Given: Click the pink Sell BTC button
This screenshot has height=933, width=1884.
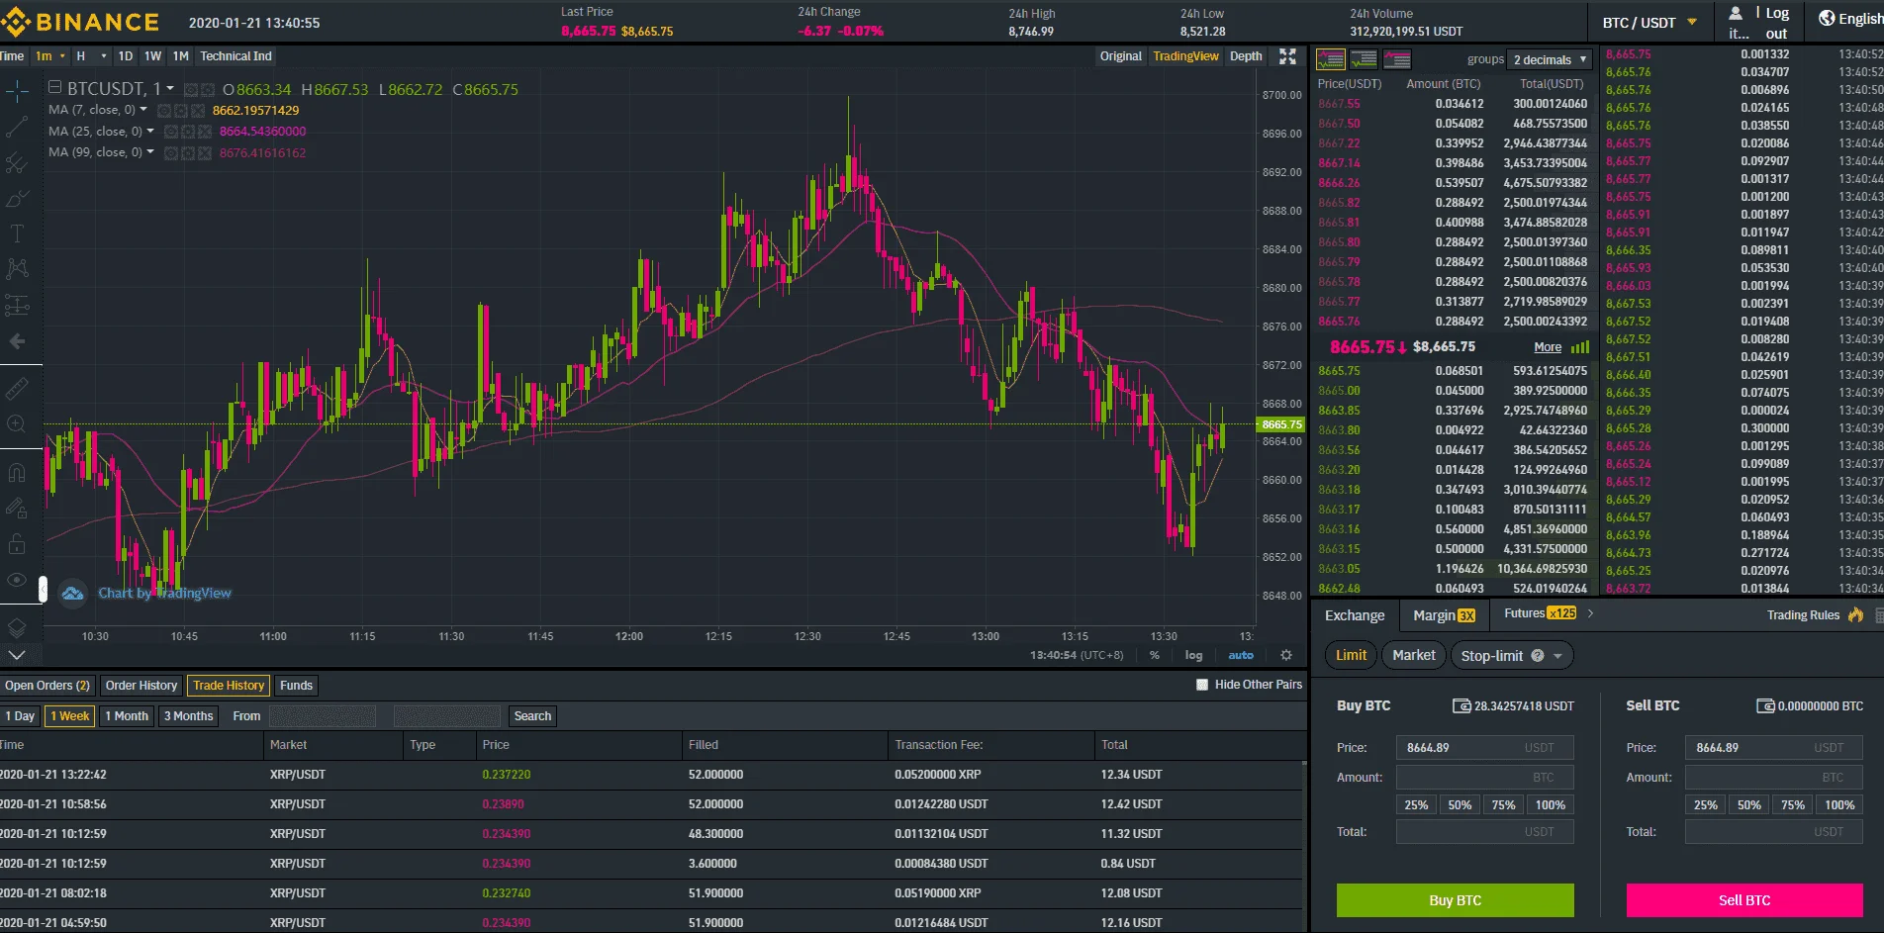Looking at the screenshot, I should coord(1744,900).
